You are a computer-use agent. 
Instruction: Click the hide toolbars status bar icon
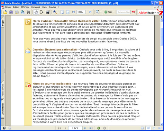click(x=10, y=128)
